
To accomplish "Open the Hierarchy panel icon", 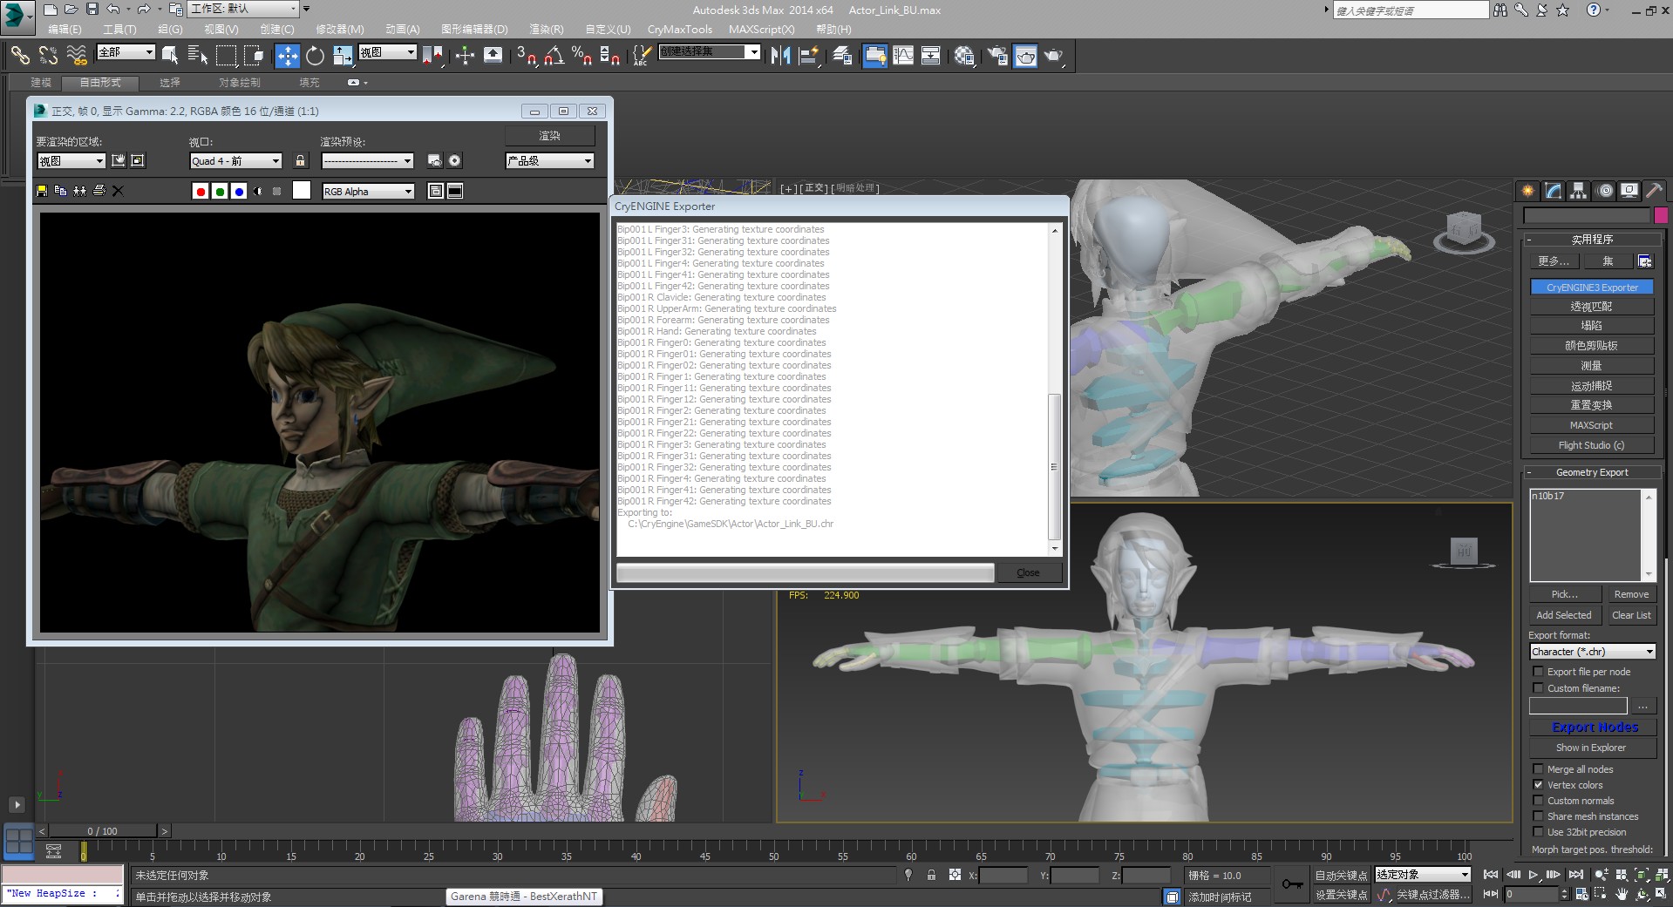I will pos(1579,191).
